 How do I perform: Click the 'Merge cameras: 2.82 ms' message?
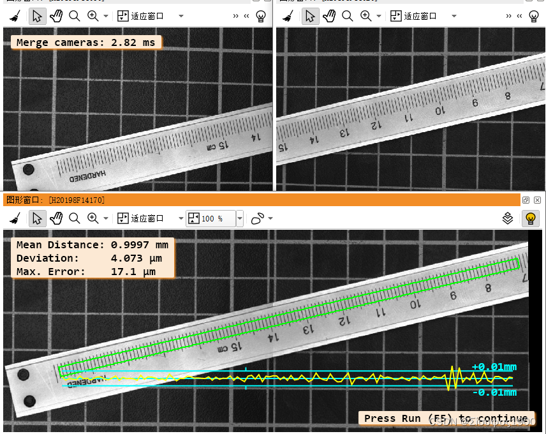click(x=85, y=43)
